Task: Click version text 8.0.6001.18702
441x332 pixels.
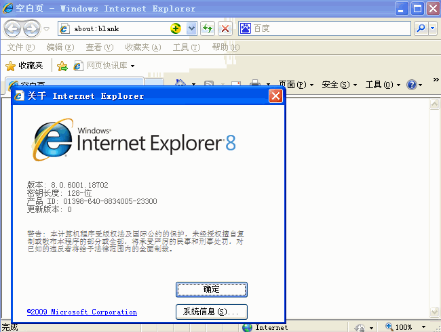Action: [79, 185]
